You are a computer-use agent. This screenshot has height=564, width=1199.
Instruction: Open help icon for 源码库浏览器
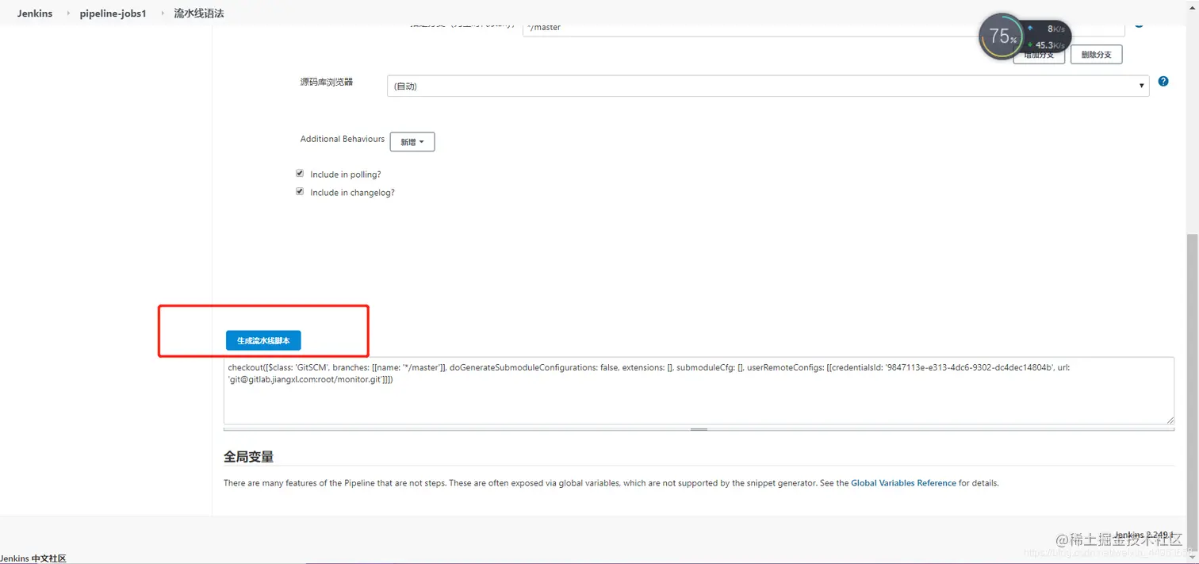coord(1163,81)
